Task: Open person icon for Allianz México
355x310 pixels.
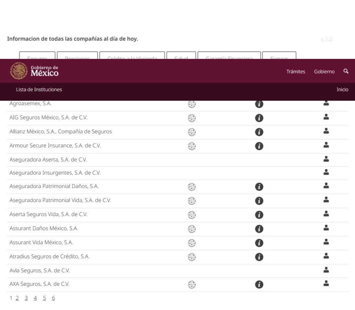Action: click(x=326, y=131)
